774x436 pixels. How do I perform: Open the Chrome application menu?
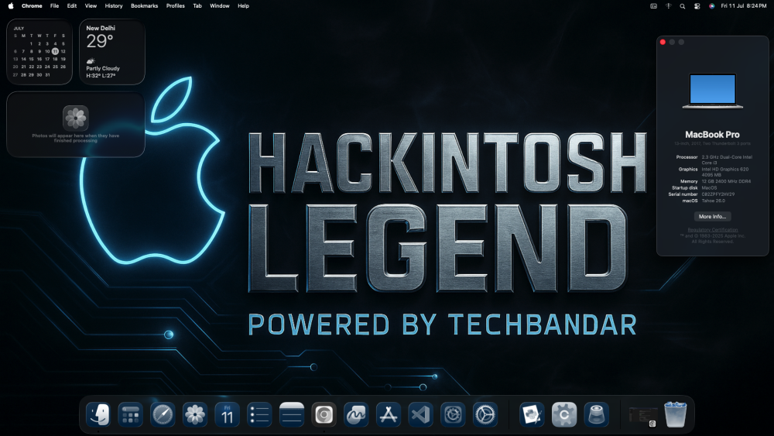click(x=32, y=6)
